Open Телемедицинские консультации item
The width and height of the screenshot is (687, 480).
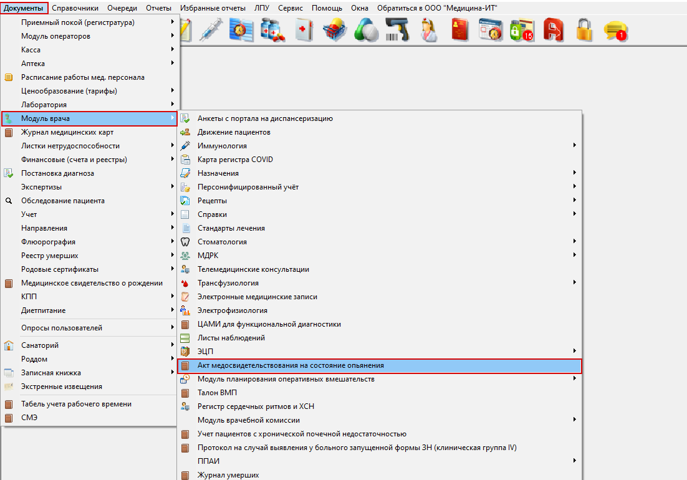[380, 269]
